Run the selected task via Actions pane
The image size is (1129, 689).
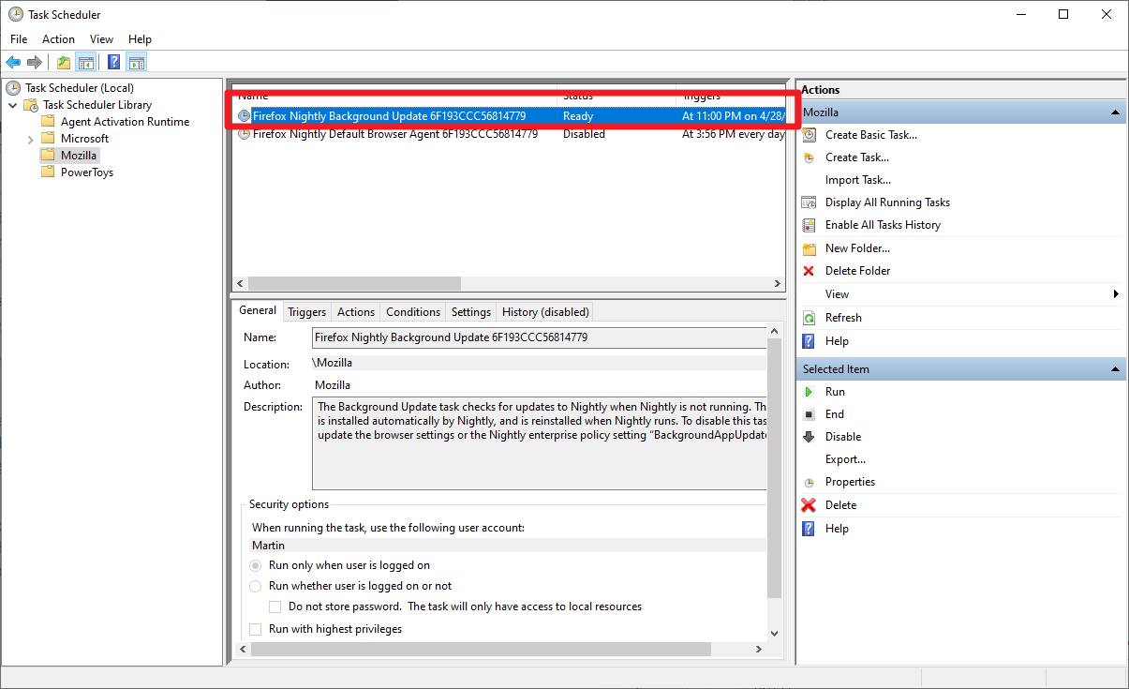tap(833, 391)
